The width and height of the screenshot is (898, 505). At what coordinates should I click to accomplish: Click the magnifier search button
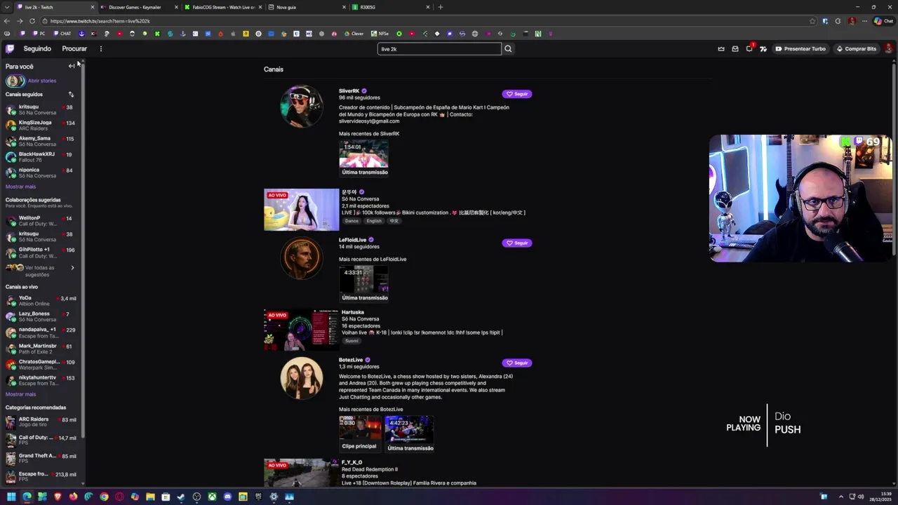pos(508,48)
